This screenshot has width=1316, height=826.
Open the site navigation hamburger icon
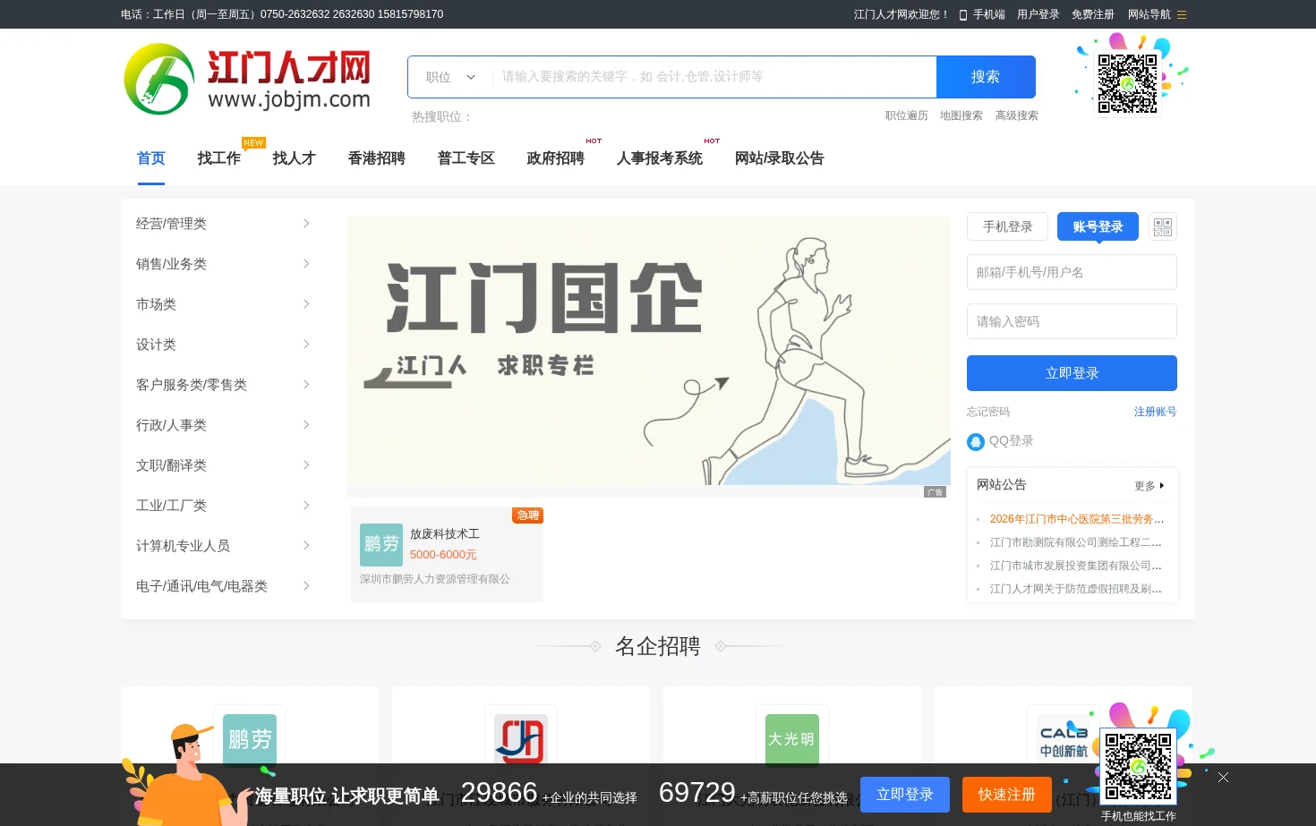click(x=1182, y=14)
